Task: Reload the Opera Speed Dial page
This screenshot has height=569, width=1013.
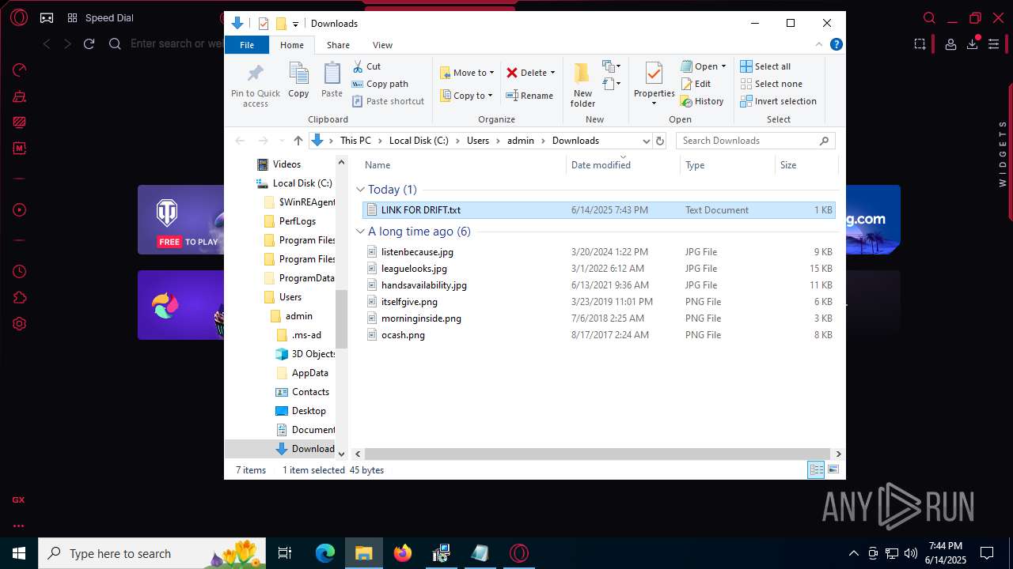Action: click(x=89, y=43)
